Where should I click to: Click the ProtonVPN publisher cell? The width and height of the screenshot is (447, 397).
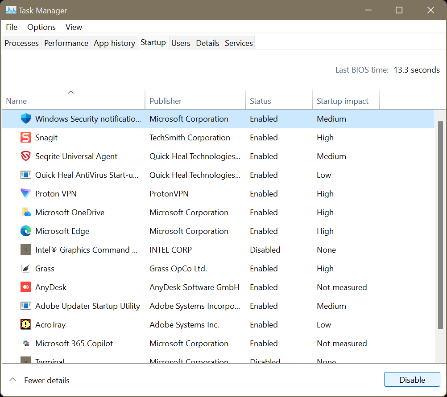(169, 194)
